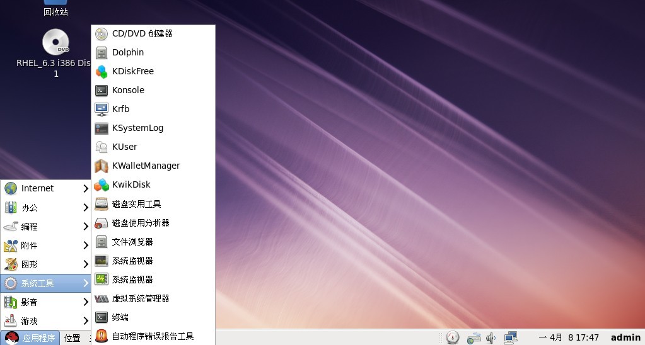
Task: Expand the 图形 graphics submenu
Action: [45, 264]
